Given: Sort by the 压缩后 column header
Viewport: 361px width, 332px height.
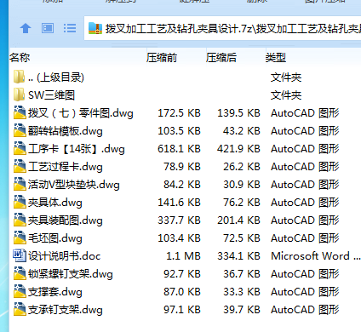Looking at the screenshot, I should (221, 58).
